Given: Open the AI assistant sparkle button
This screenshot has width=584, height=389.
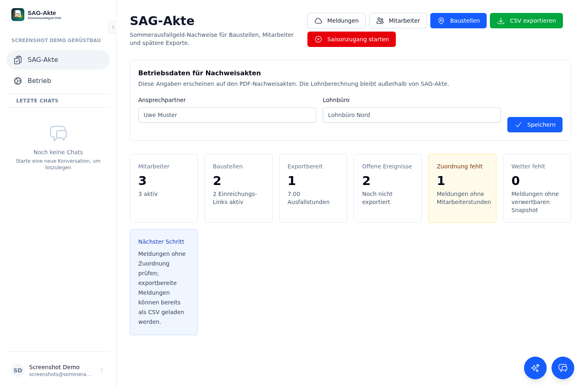Looking at the screenshot, I should tap(535, 368).
